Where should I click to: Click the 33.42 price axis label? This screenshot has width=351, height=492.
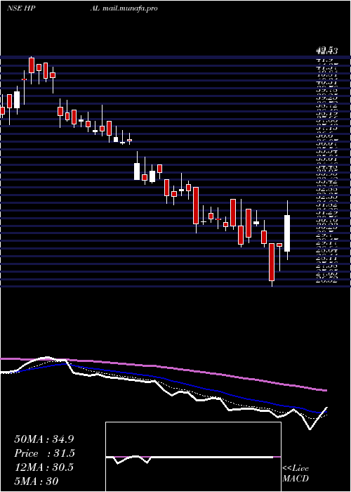click(328, 181)
